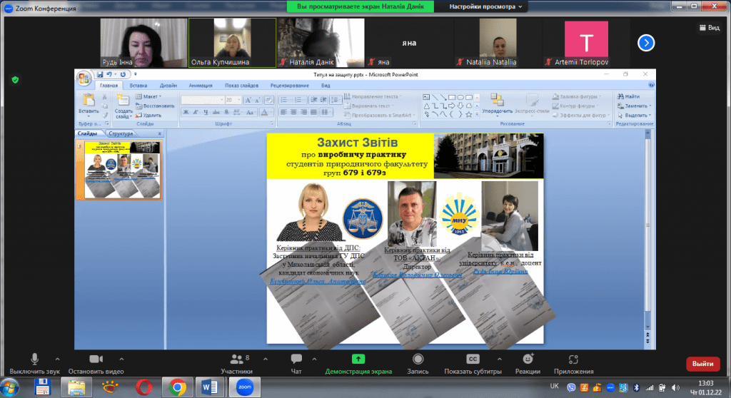Toggle subtitles with Показать субтитры
Viewport: 731px width, 398px height.
point(472,362)
